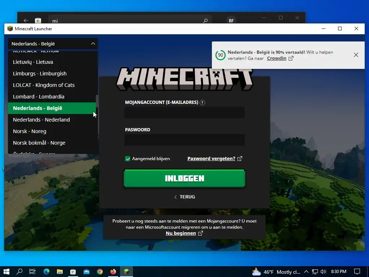Click the green INLOGGEN button
This screenshot has height=277, width=369.
point(184,178)
